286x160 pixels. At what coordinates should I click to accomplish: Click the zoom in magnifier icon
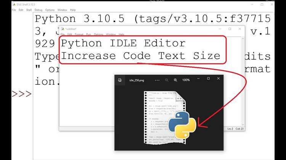(x=175, y=80)
